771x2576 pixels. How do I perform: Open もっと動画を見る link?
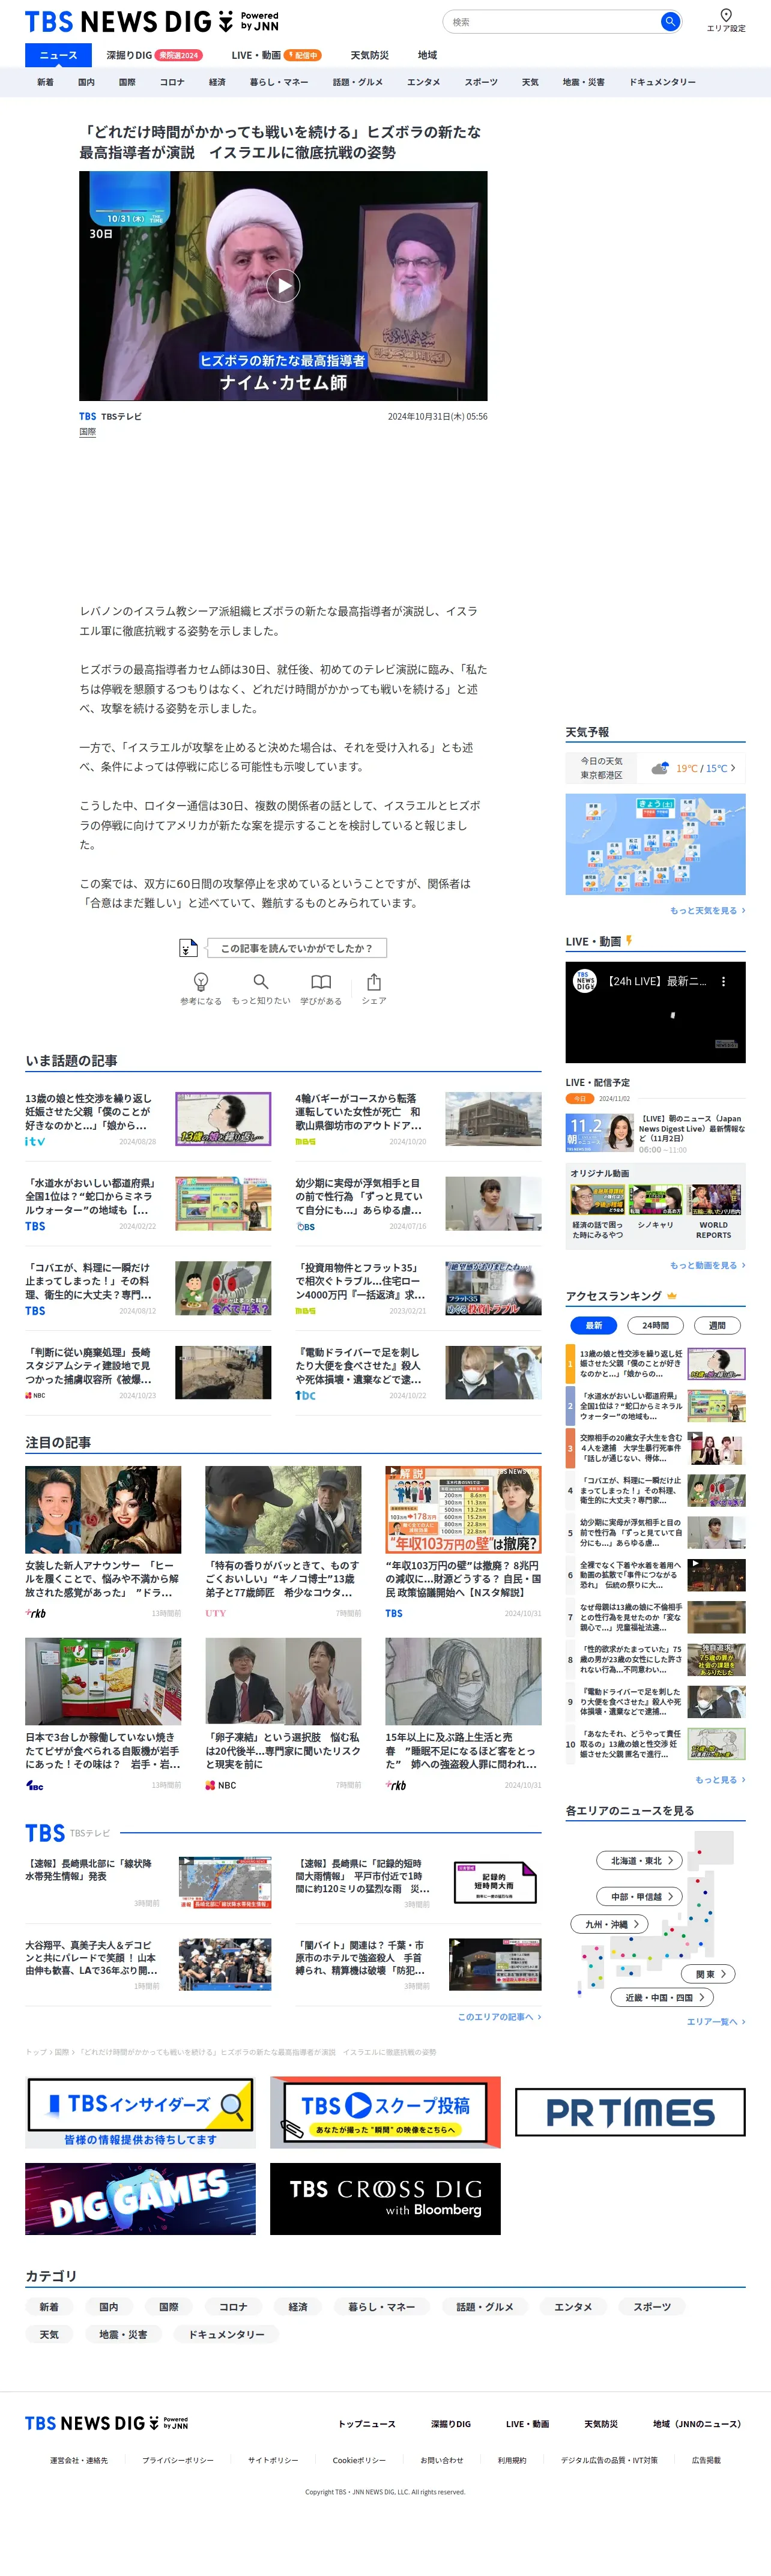click(707, 1265)
